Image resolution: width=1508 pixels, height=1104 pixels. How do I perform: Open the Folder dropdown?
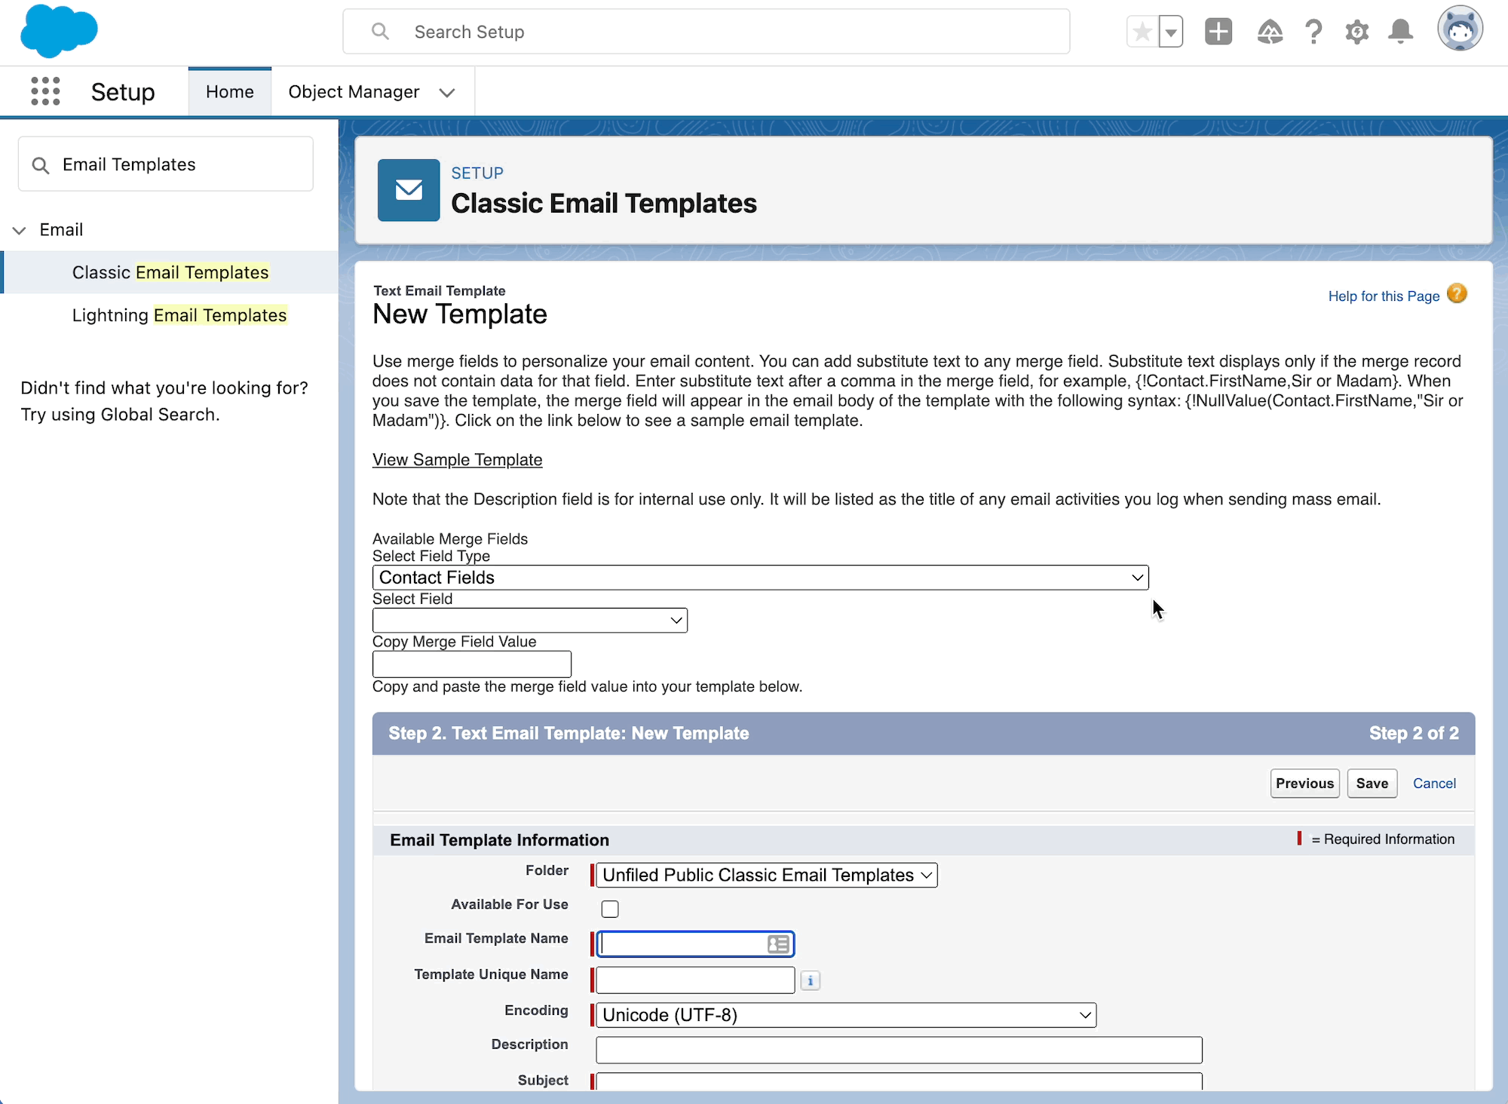(767, 876)
